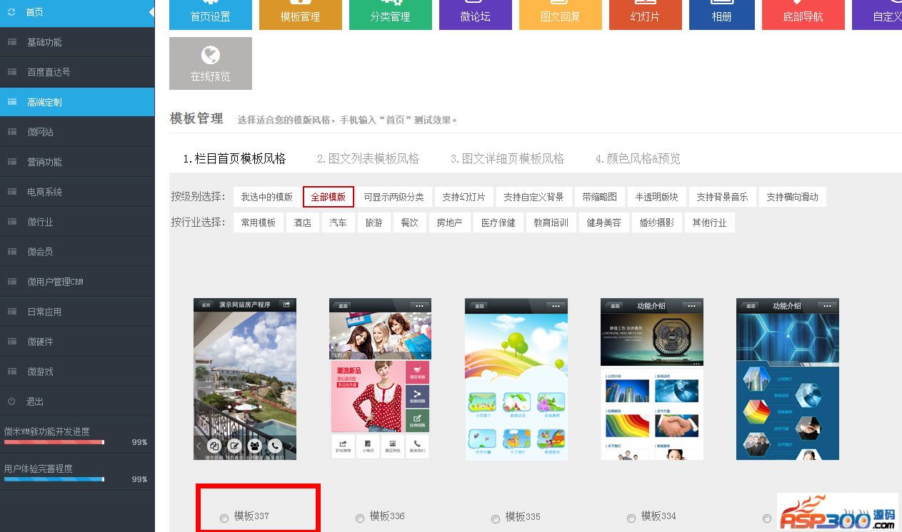The width and height of the screenshot is (902, 532).
Task: Switch to 4.颜色风格&预览 tab
Action: [638, 158]
